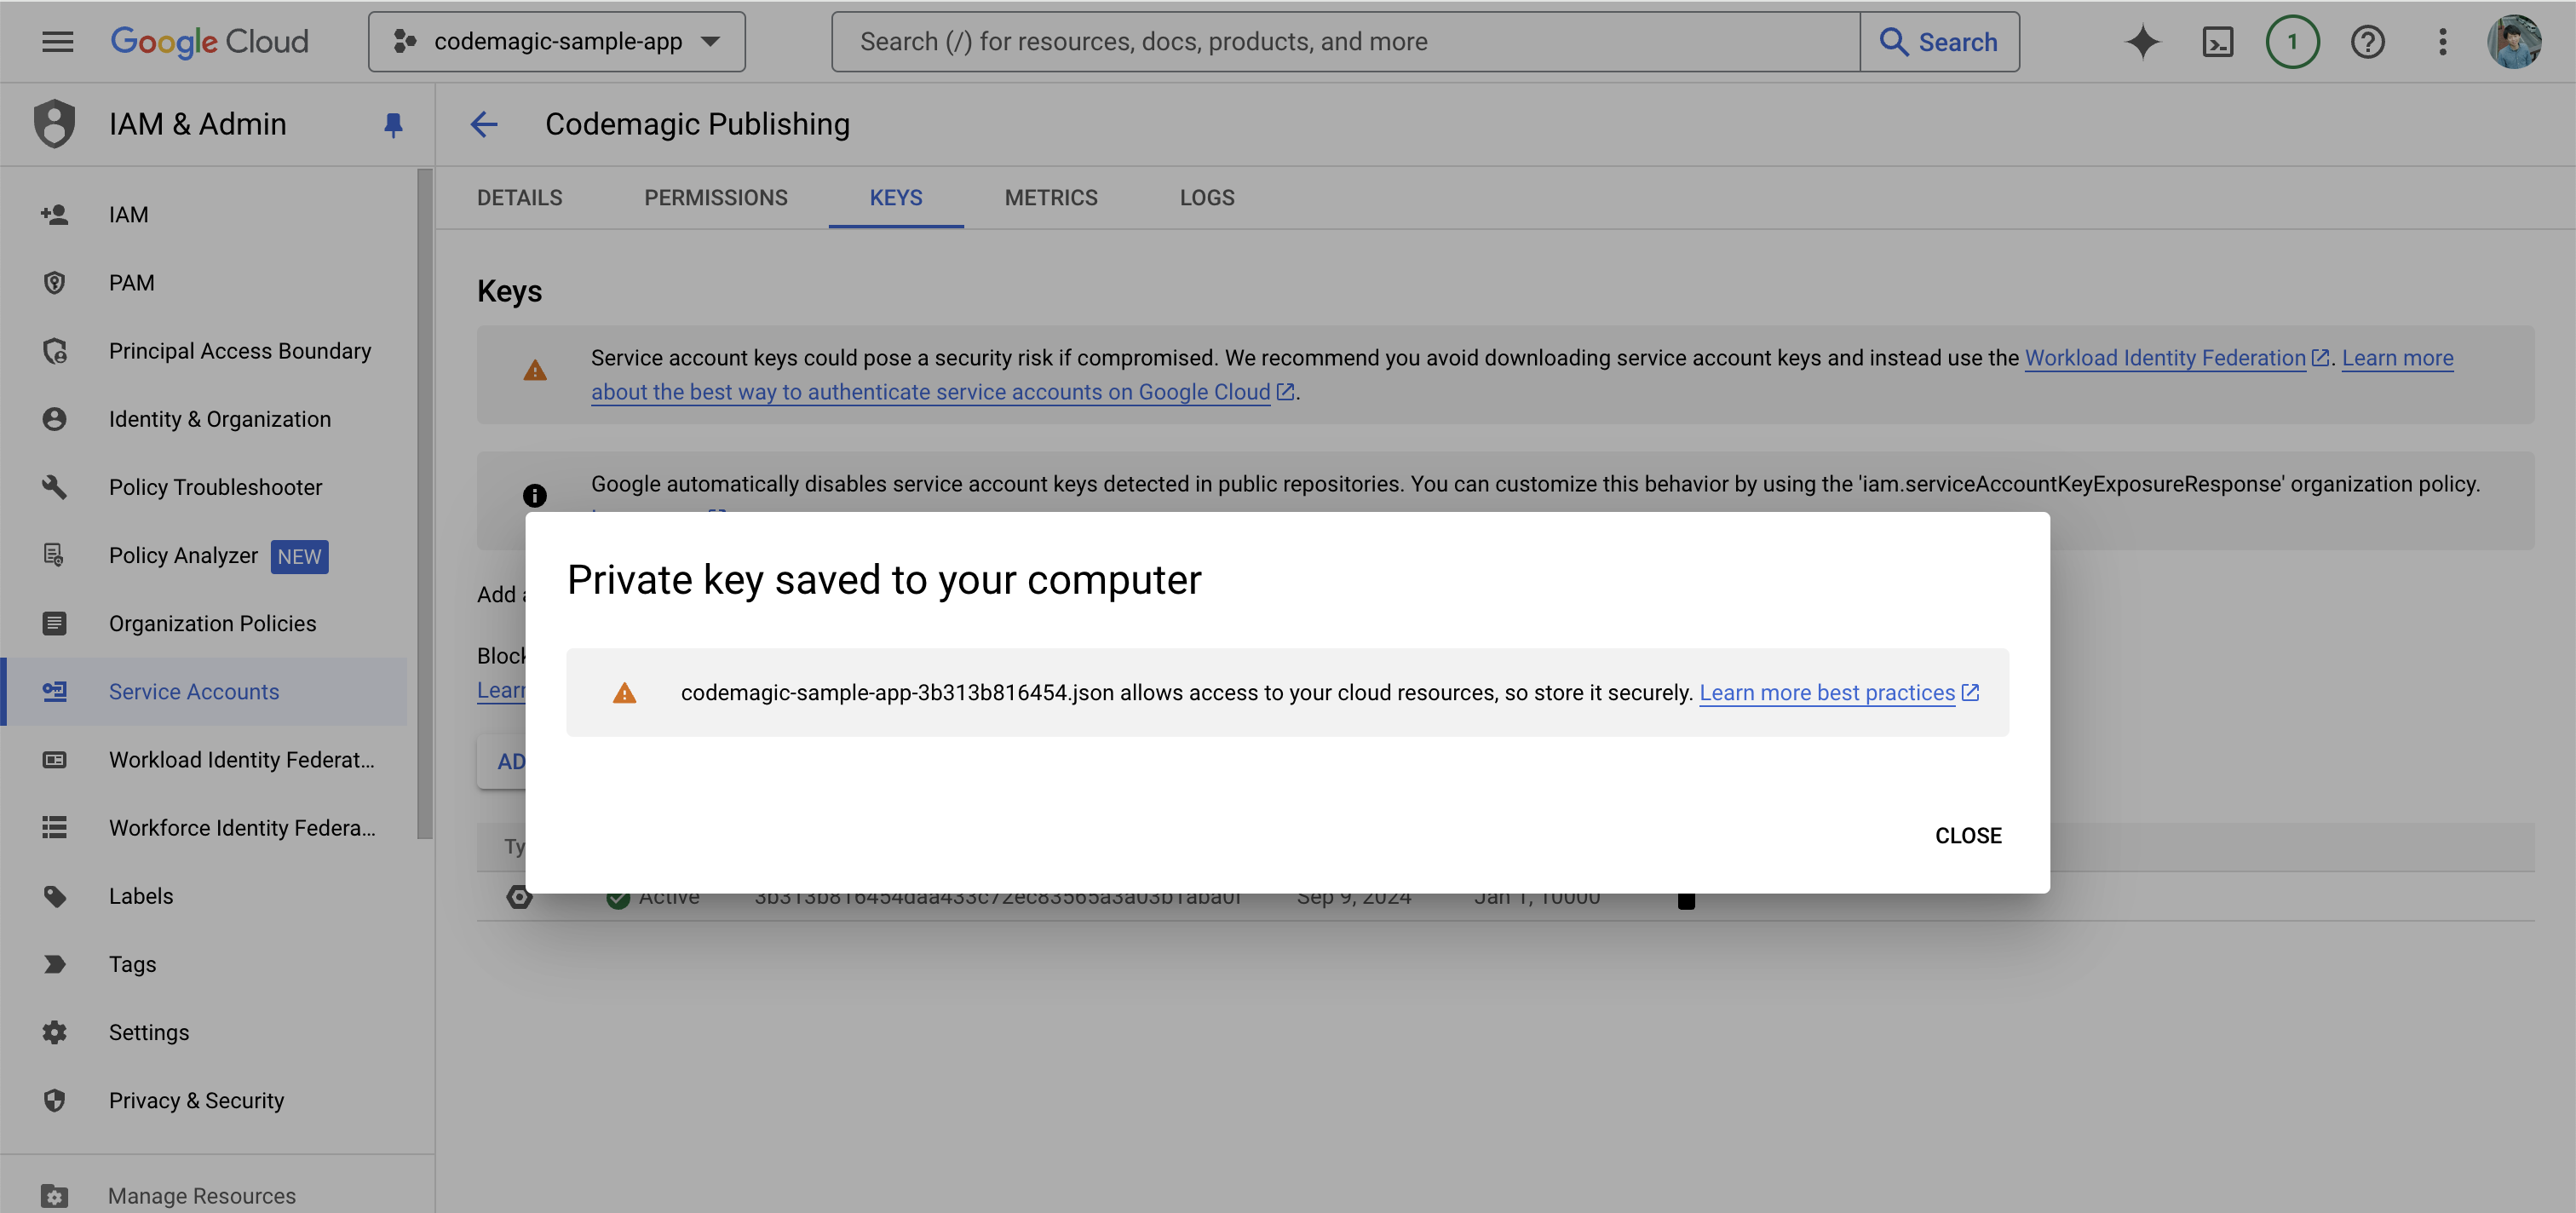Image resolution: width=2576 pixels, height=1213 pixels.
Task: Open Settings in the sidebar
Action: tap(205, 1032)
